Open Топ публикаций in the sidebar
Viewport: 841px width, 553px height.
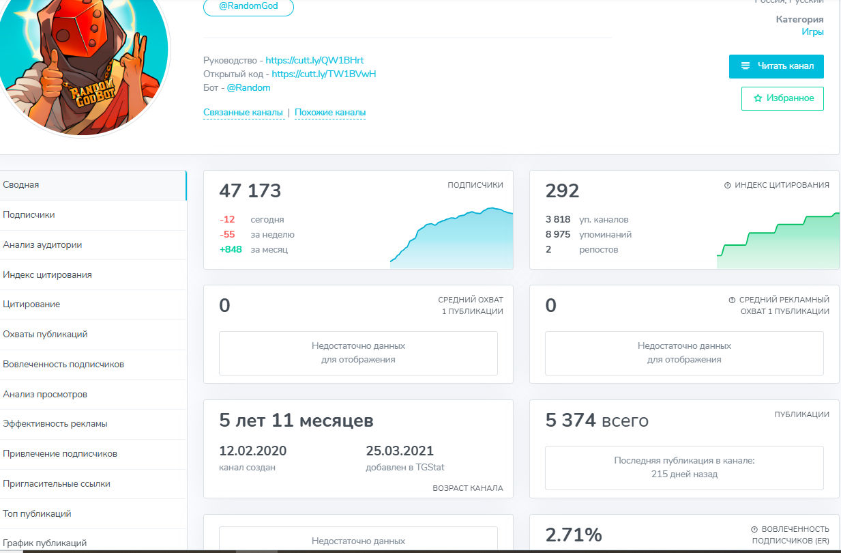(37, 513)
